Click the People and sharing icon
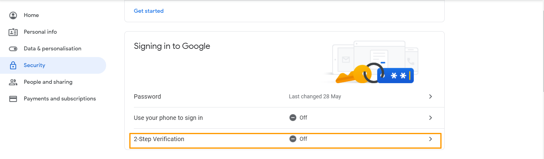Viewport: 544px width, 159px height. pos(13,82)
